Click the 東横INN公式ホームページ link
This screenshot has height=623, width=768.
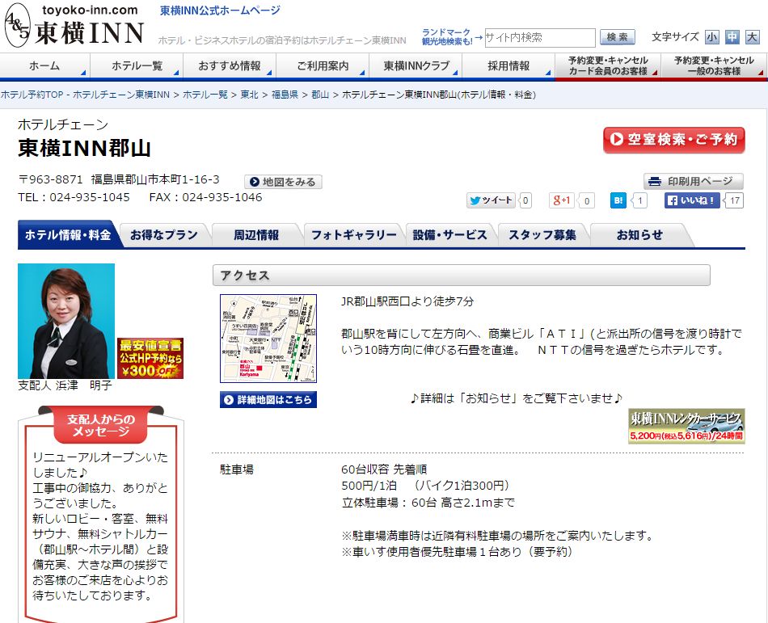(x=220, y=11)
